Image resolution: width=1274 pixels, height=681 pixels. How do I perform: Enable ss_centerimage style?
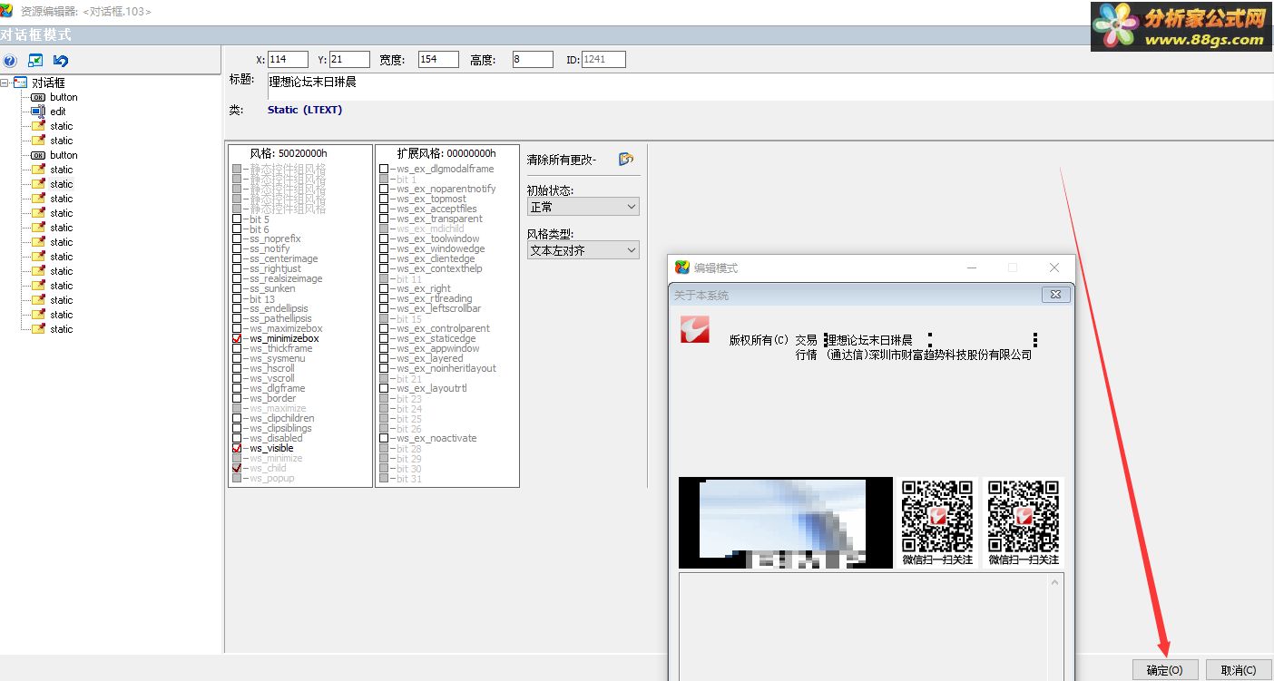(x=237, y=258)
